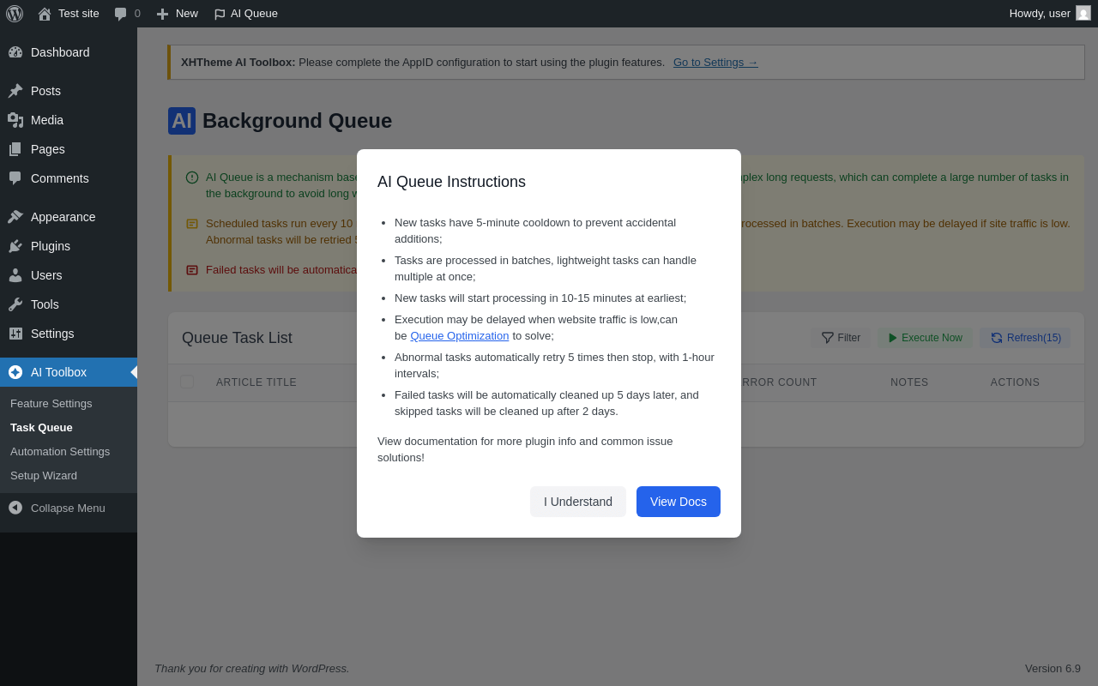Click the I Understand button
1098x686 pixels.
coord(578,502)
